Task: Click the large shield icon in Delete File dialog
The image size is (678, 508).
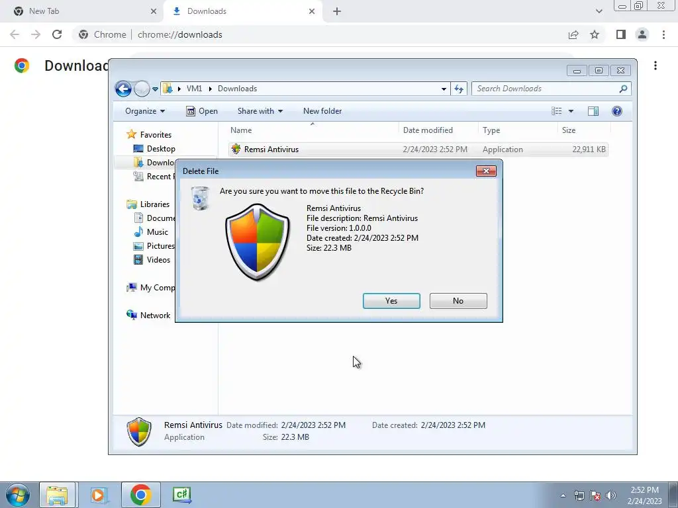Action: pos(258,242)
